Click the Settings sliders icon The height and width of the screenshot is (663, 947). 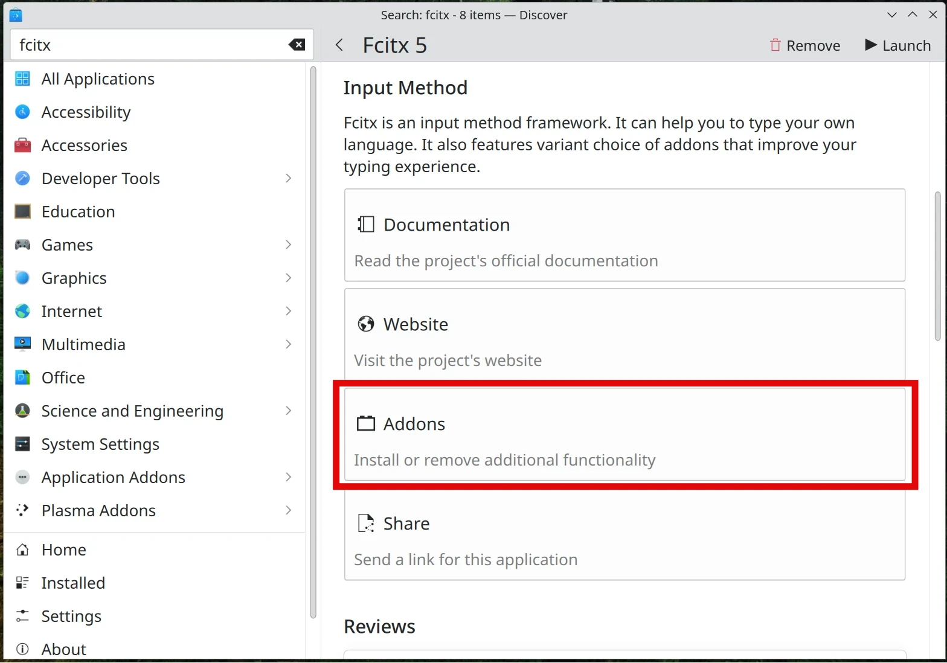tap(22, 616)
